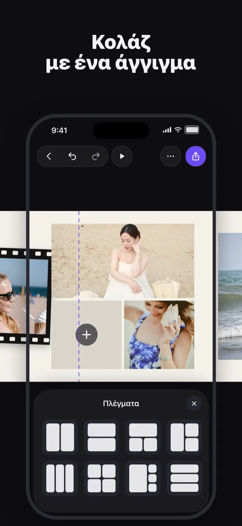This screenshot has width=242, height=526.
Task: Open the three-dot more options menu
Action: pos(171,156)
